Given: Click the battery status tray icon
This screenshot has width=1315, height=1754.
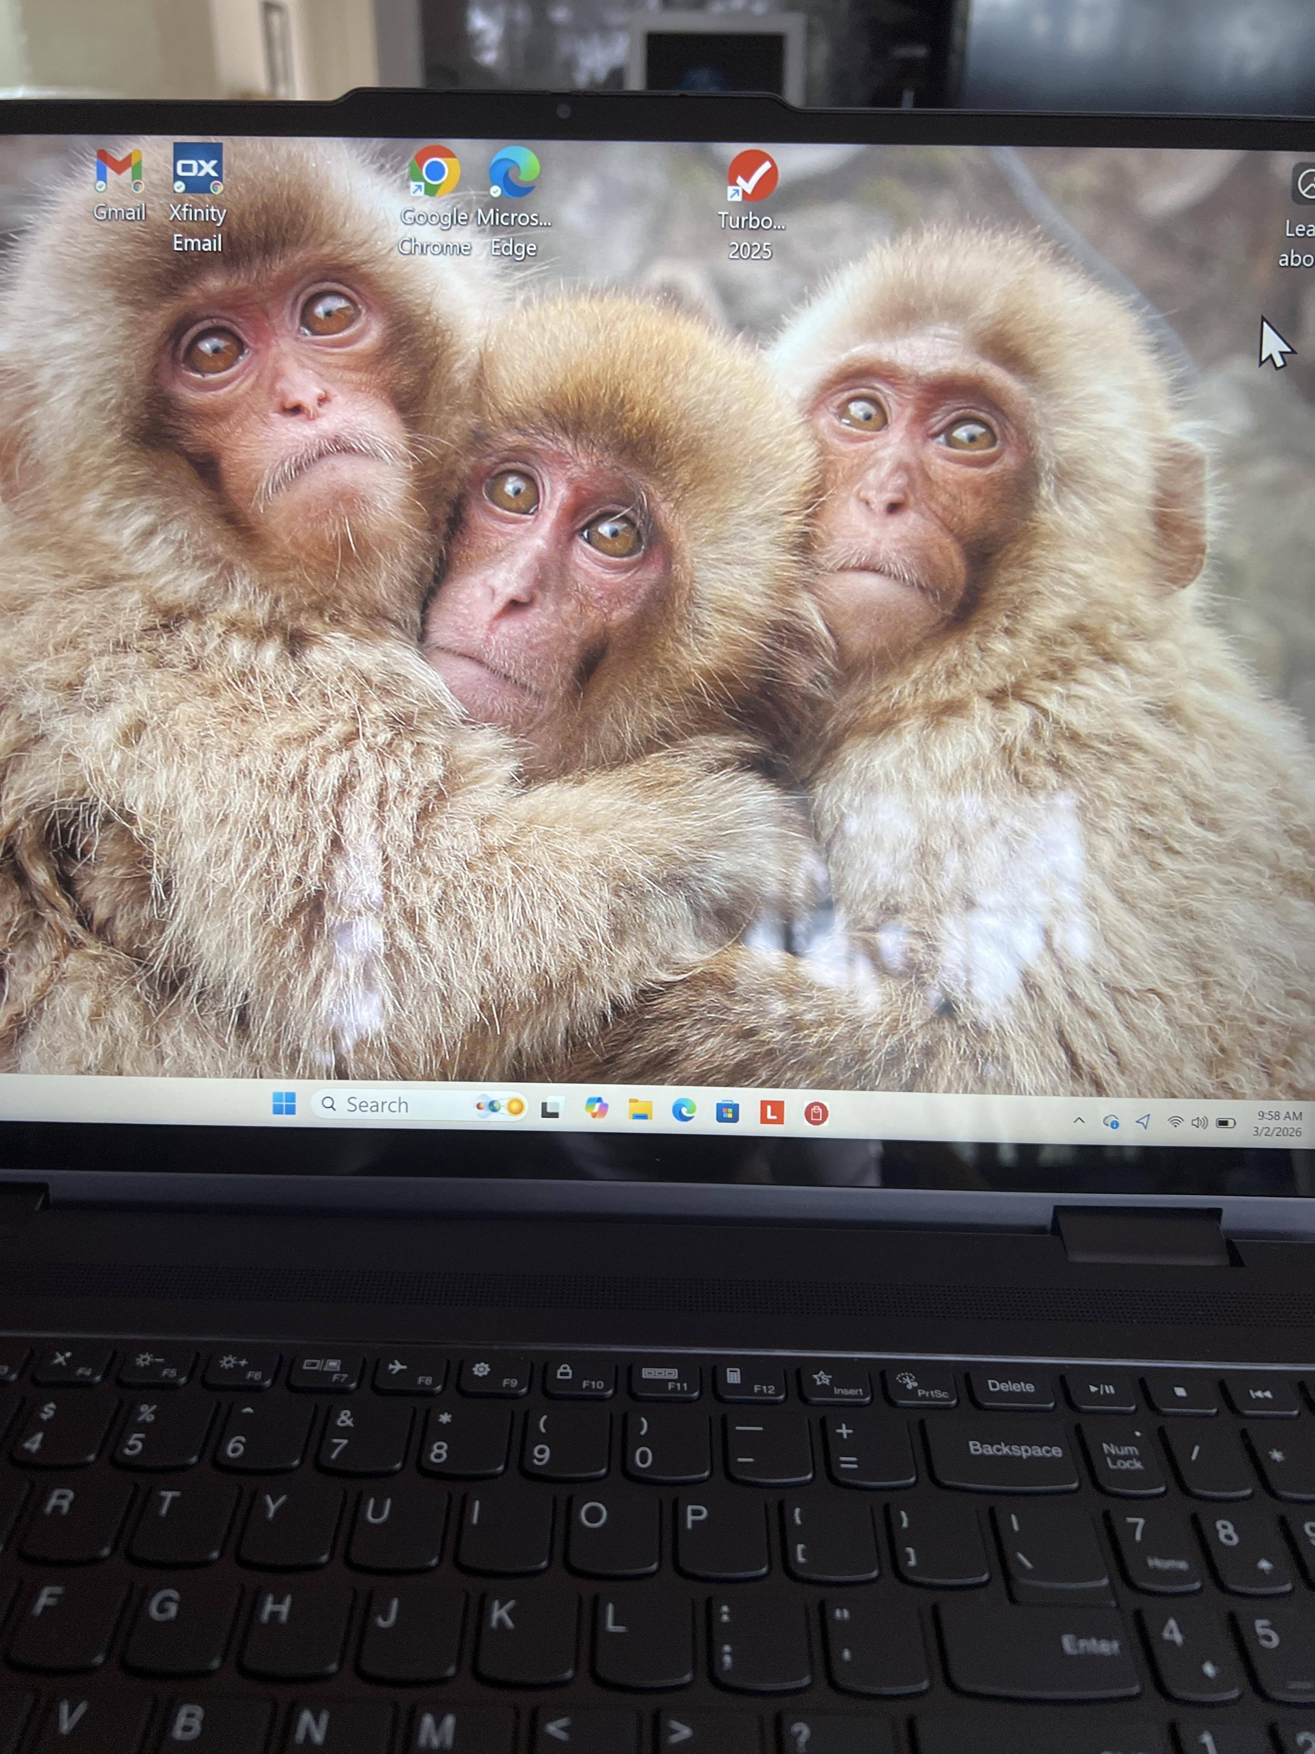Looking at the screenshot, I should (x=1225, y=1123).
